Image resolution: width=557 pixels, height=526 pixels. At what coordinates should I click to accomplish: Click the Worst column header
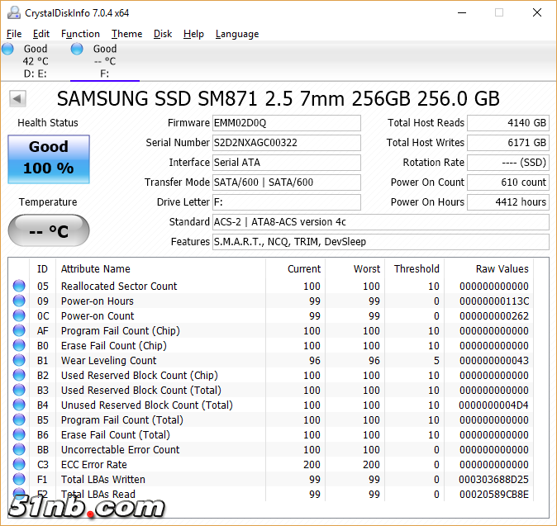click(355, 268)
